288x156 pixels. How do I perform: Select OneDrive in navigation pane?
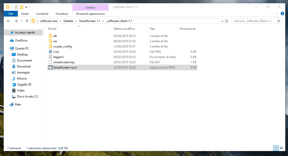21,40
